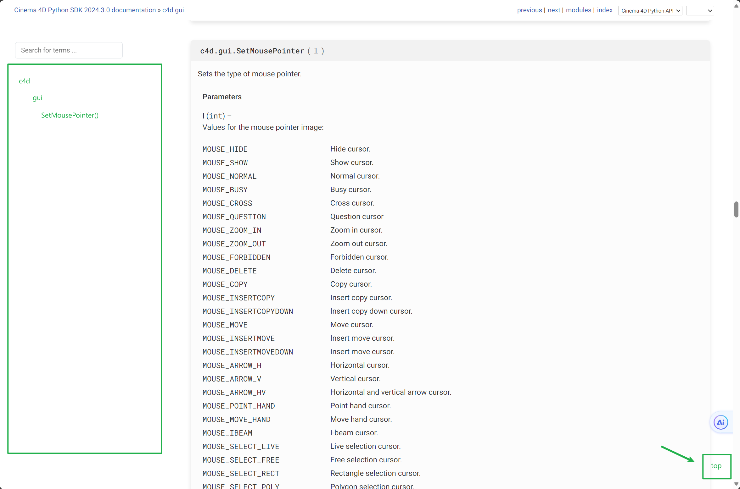
Task: Click the scrollbar down arrow
Action: tap(736, 485)
